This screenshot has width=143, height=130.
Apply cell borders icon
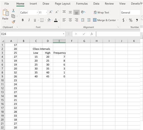tap(42, 20)
